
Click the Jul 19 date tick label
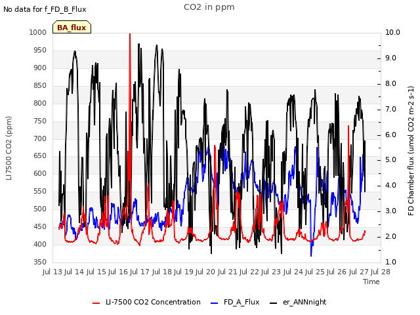[184, 272]
